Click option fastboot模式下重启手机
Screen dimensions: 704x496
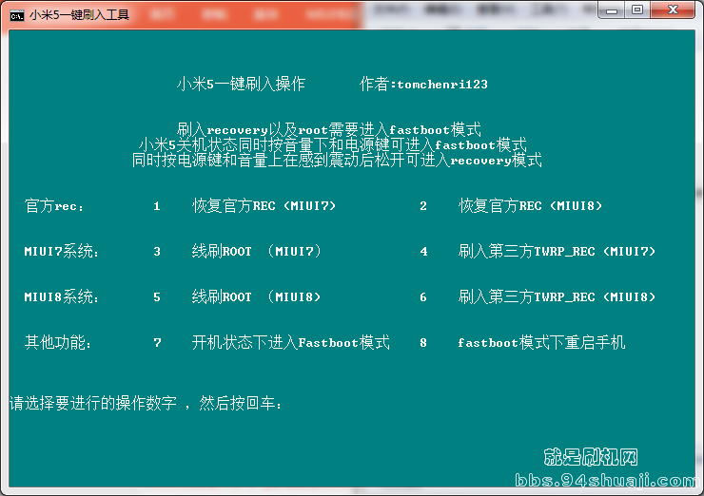[541, 343]
